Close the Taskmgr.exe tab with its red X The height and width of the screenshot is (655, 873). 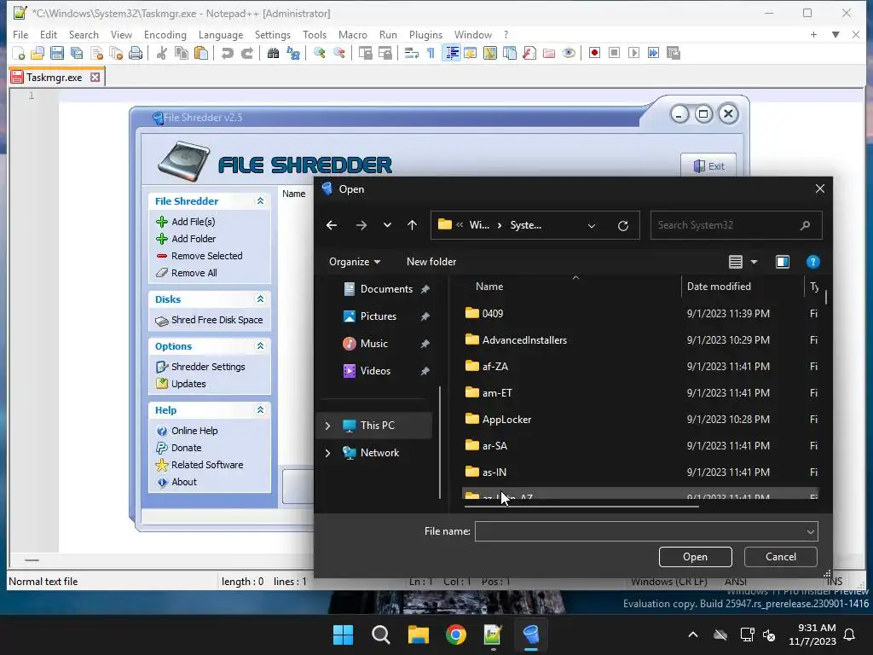pyautogui.click(x=95, y=77)
